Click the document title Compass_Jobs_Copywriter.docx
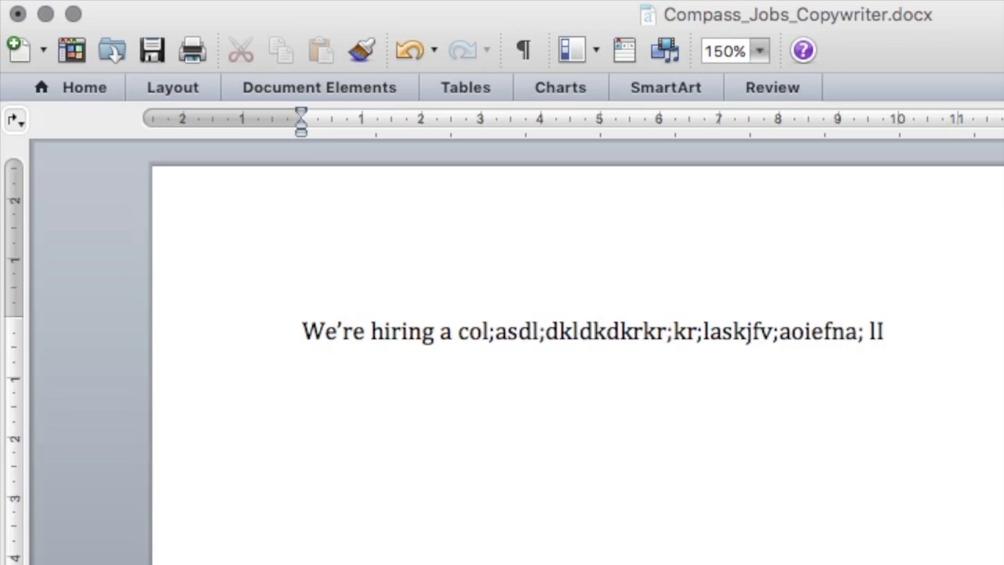Image resolution: width=1004 pixels, height=565 pixels. pos(798,14)
